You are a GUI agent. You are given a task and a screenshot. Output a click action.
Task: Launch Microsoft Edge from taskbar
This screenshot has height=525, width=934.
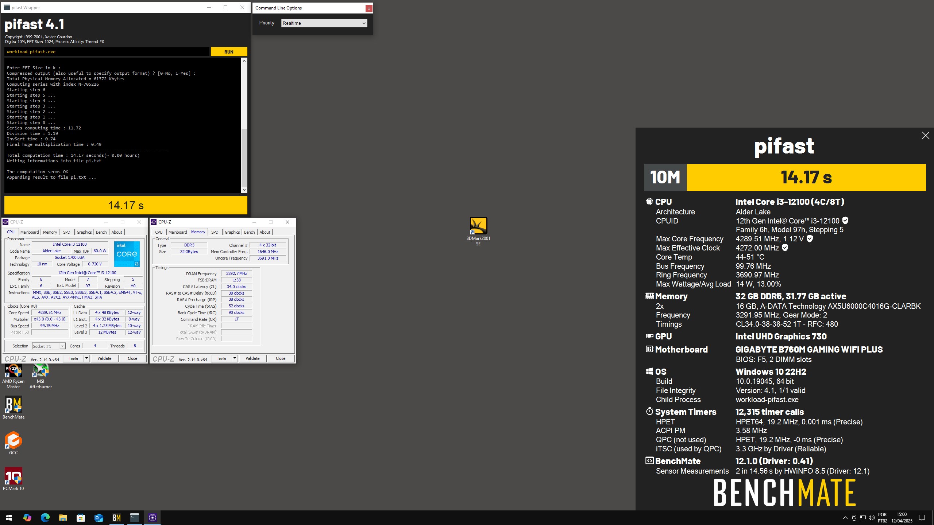(x=45, y=518)
